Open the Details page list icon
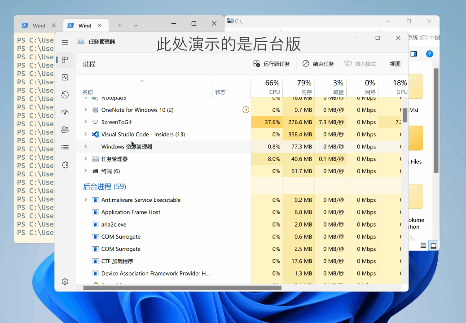The height and width of the screenshot is (323, 466). pyautogui.click(x=65, y=147)
